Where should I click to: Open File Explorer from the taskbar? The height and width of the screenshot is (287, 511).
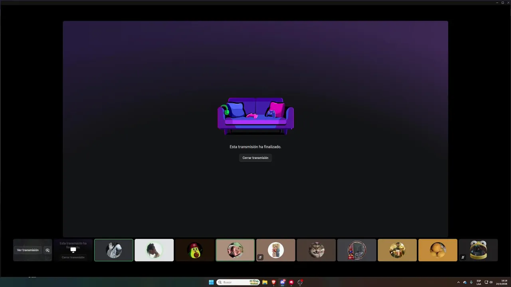[x=265, y=282]
